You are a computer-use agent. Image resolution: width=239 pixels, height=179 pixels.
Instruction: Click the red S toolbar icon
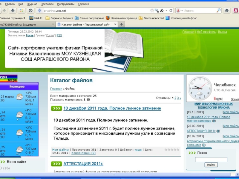pyautogui.click(x=236, y=10)
